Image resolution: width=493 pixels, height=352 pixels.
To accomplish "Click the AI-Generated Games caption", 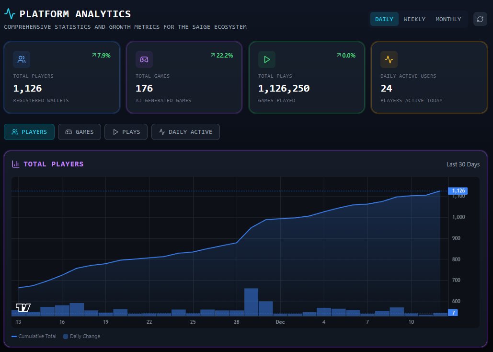I will point(163,100).
